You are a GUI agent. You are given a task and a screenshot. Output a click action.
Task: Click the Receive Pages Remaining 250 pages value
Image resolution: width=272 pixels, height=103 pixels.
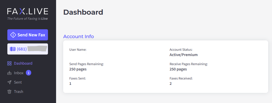pos(178,69)
